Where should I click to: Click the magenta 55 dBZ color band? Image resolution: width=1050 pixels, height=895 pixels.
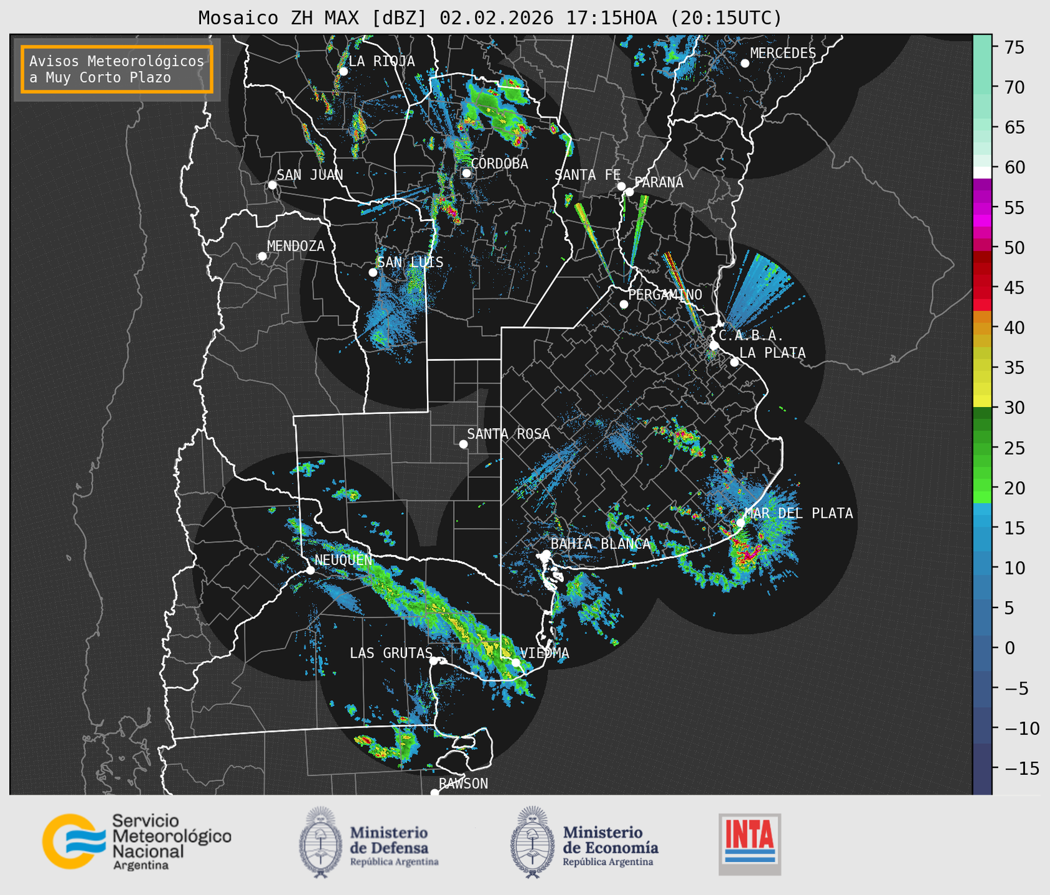[982, 208]
